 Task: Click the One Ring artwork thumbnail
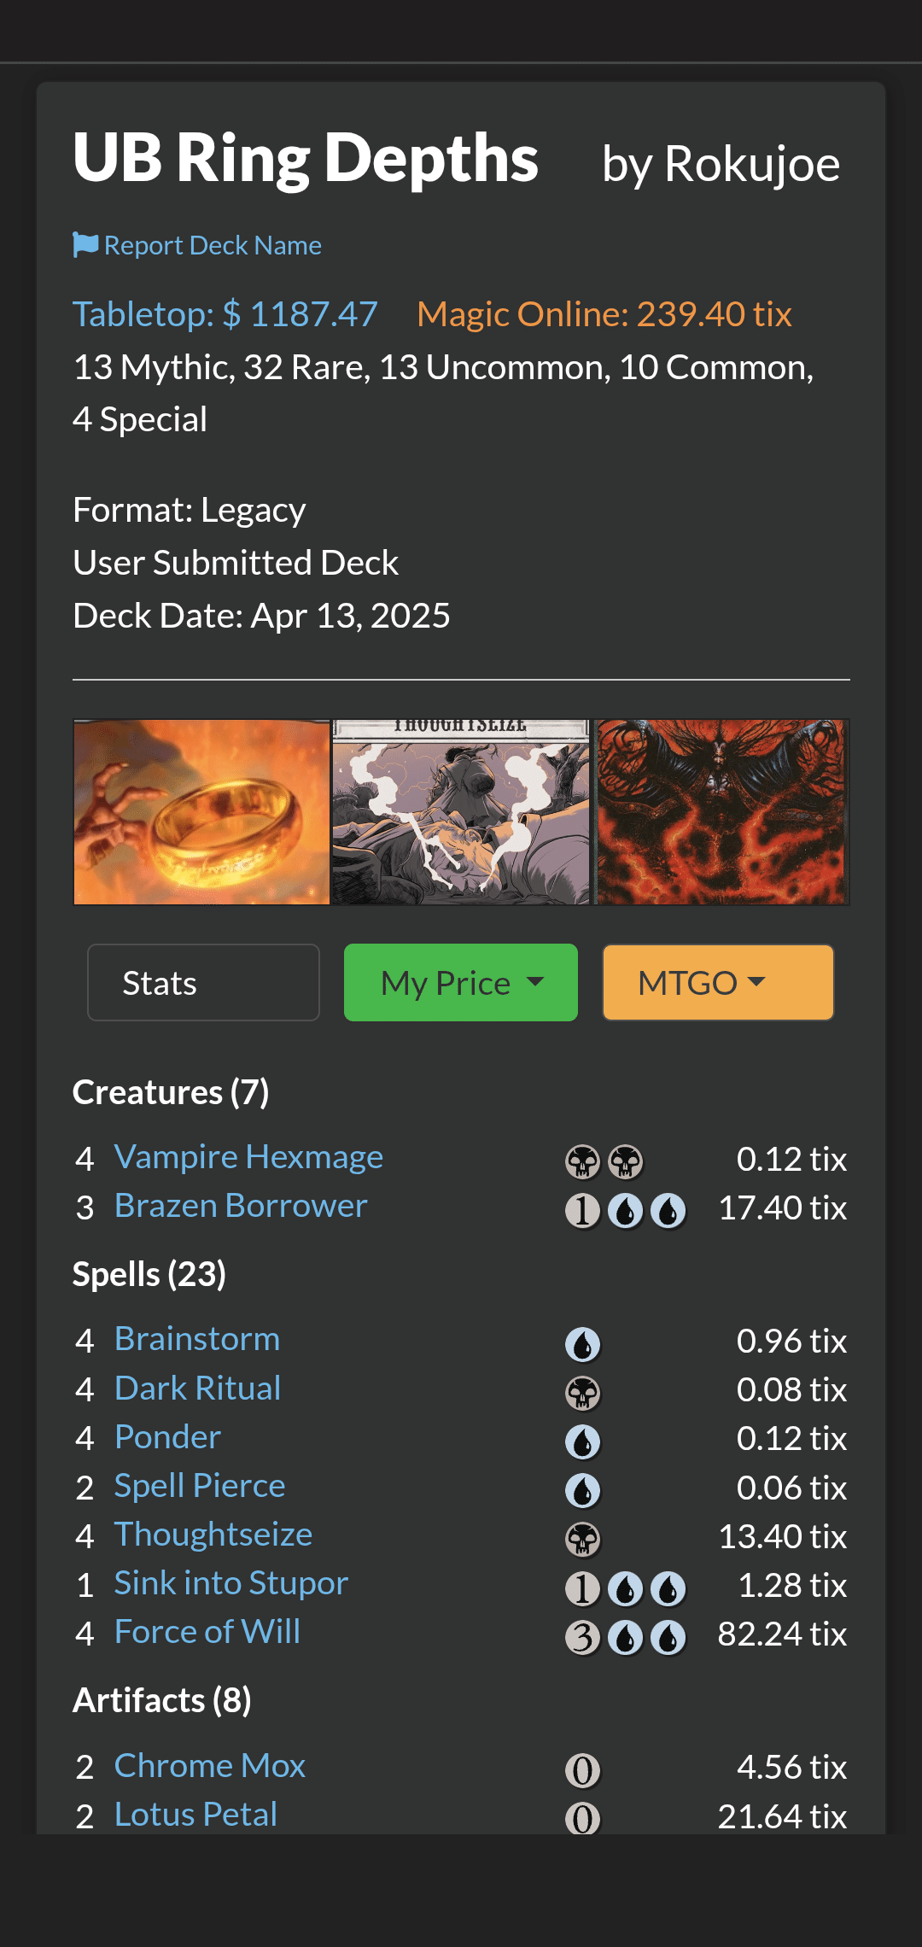coord(202,812)
